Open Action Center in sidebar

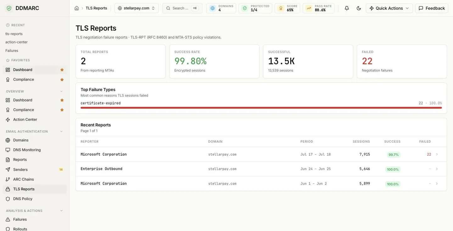[35, 120]
